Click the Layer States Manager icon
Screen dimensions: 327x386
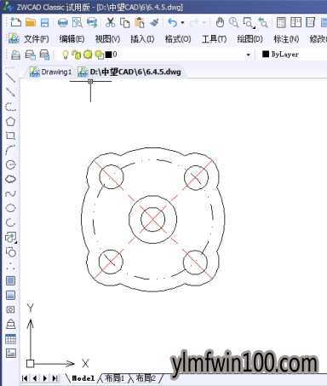[x=44, y=55]
